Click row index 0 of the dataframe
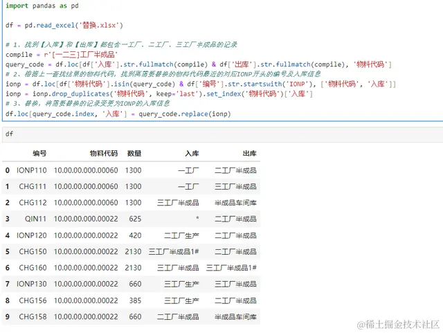 click(x=8, y=170)
